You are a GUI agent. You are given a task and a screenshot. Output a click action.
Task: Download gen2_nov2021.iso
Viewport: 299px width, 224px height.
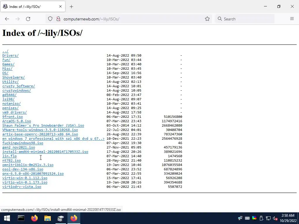point(19,147)
